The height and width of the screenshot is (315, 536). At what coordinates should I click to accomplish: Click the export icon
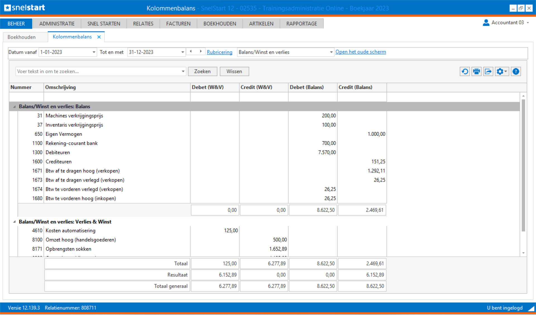488,72
